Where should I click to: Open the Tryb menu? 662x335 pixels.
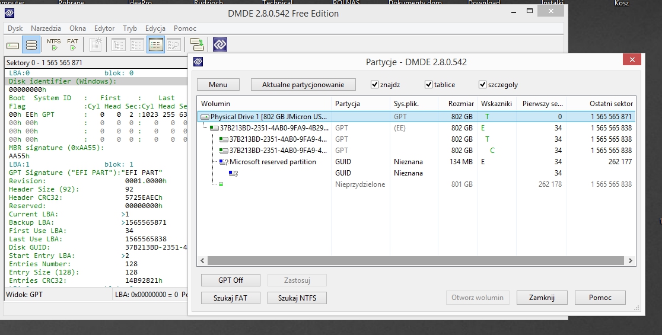pos(130,28)
